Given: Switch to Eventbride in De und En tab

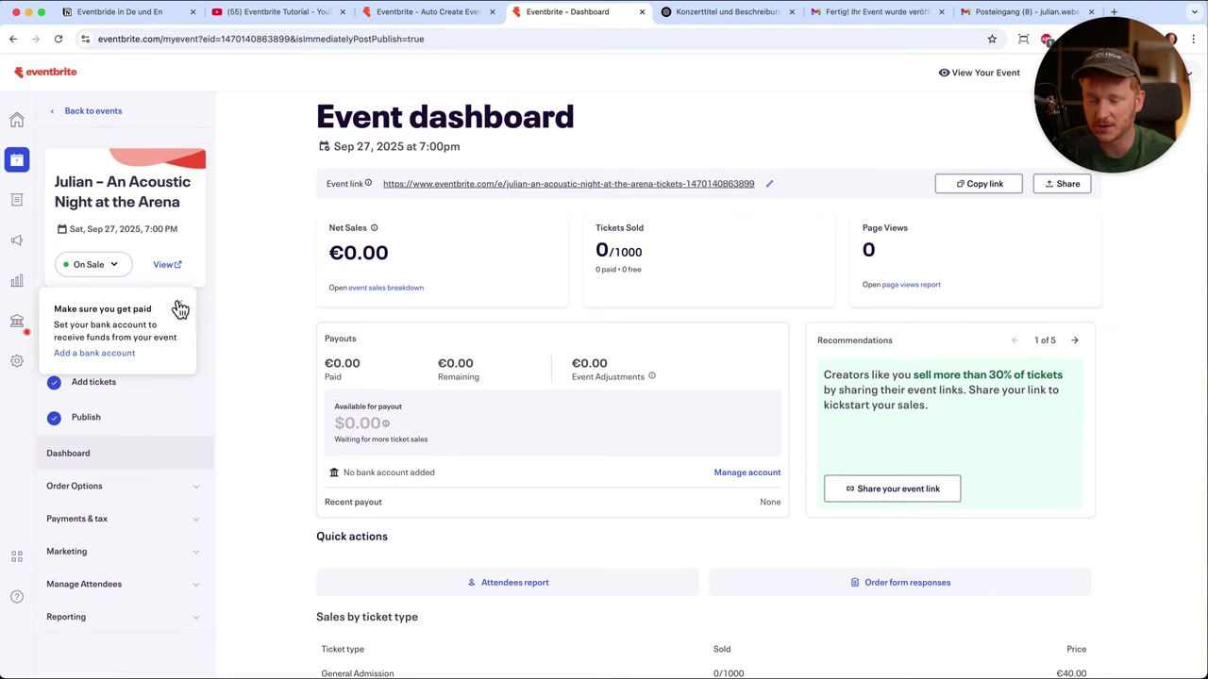Looking at the screenshot, I should [126, 12].
